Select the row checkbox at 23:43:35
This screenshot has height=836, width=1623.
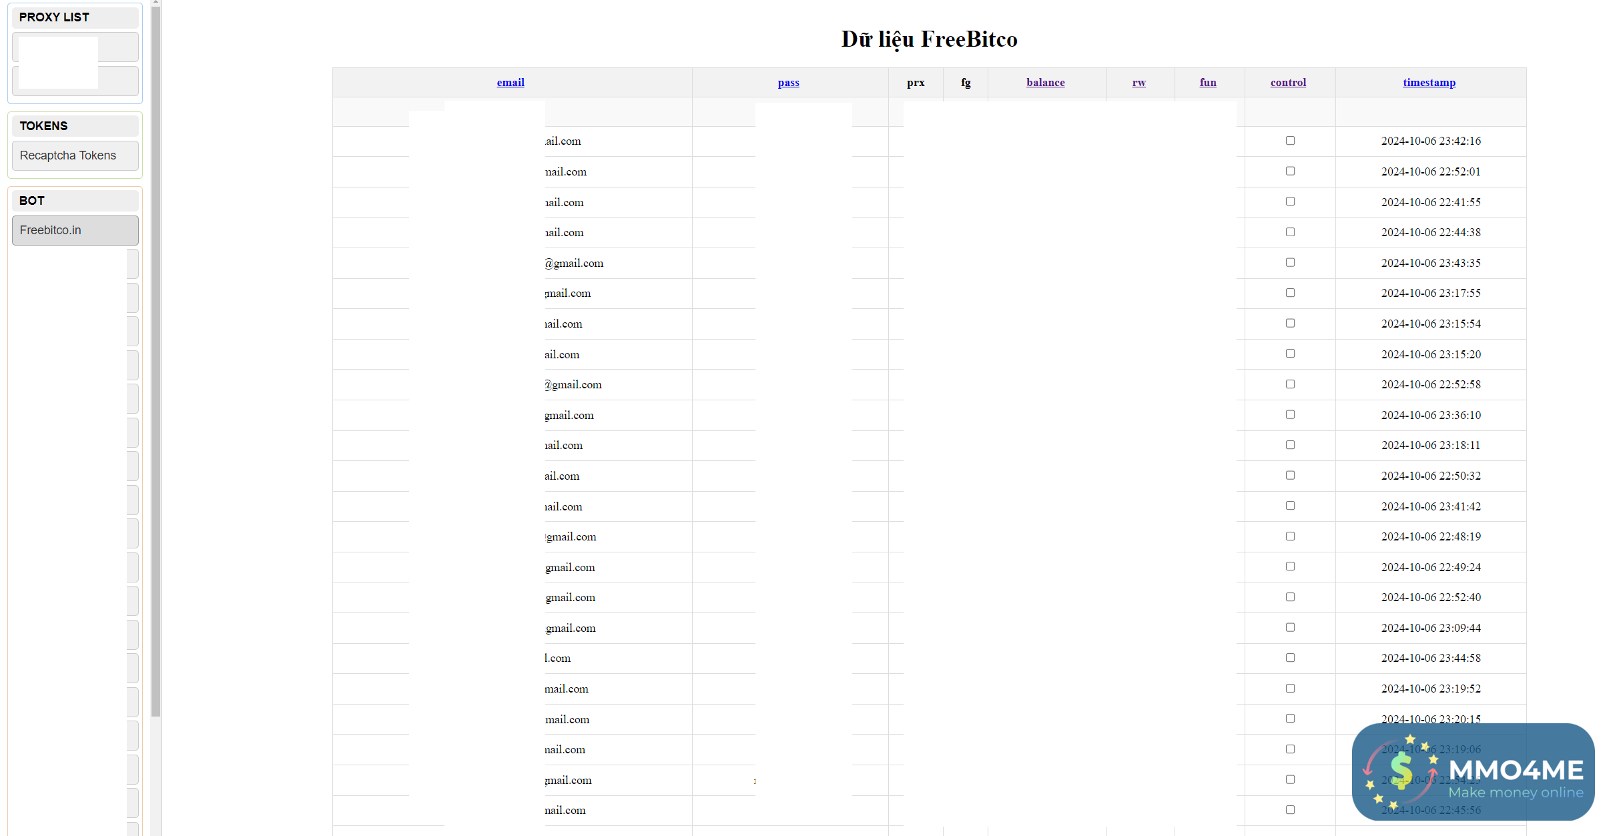1290,263
